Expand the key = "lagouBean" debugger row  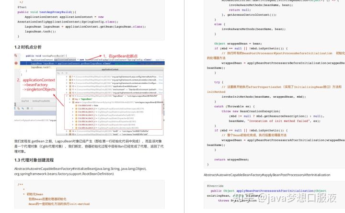pyautogui.click(x=70, y=99)
